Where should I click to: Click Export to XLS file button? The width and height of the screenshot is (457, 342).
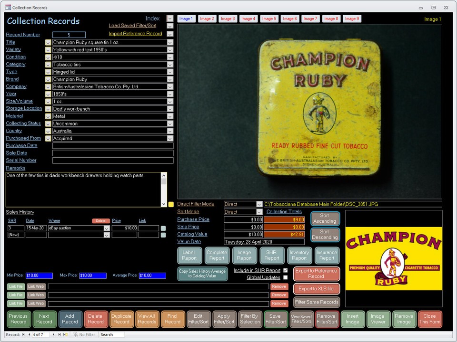[316, 289]
